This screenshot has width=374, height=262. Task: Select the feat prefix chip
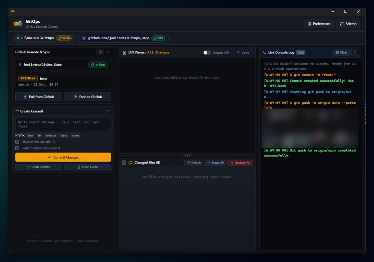coord(31,135)
